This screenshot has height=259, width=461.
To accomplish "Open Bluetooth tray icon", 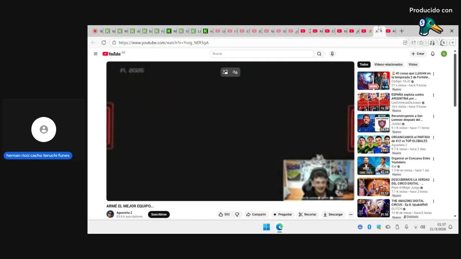I will 369,227.
